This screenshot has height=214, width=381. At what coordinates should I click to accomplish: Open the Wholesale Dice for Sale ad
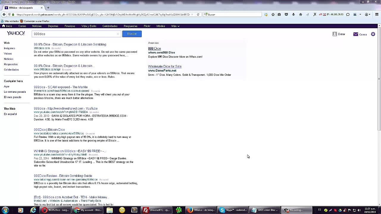click(165, 67)
